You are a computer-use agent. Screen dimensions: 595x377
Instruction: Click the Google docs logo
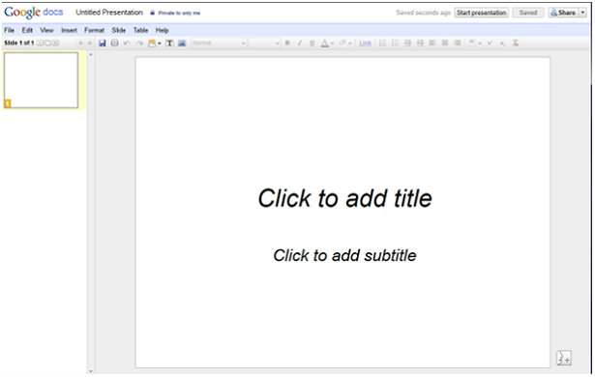[34, 13]
